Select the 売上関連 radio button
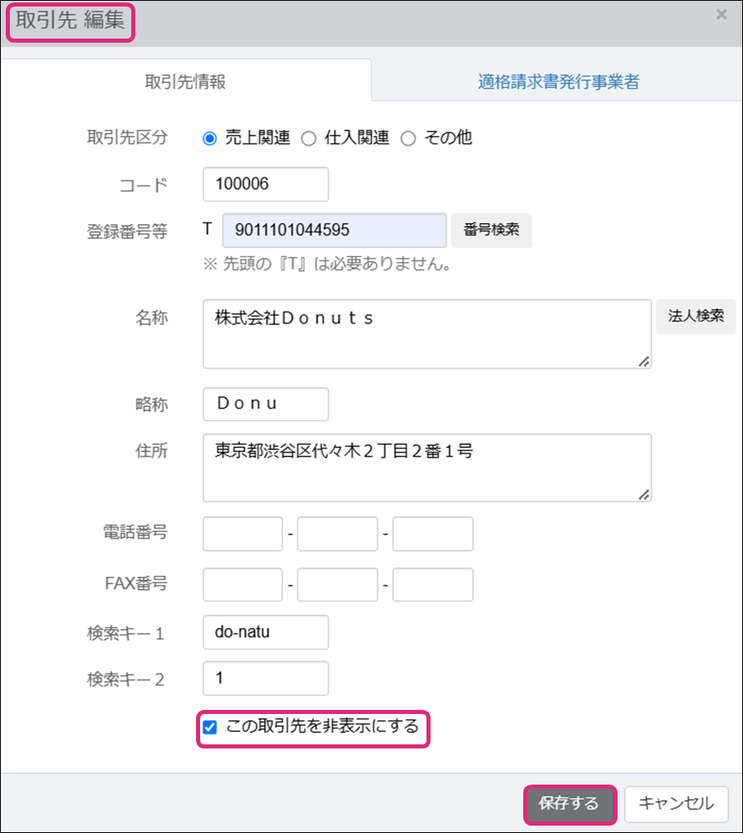This screenshot has height=833, width=743. (x=210, y=139)
